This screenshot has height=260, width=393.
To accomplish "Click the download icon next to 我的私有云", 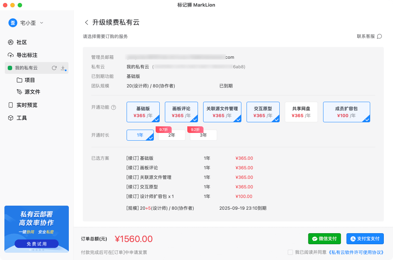I will pyautogui.click(x=63, y=68).
